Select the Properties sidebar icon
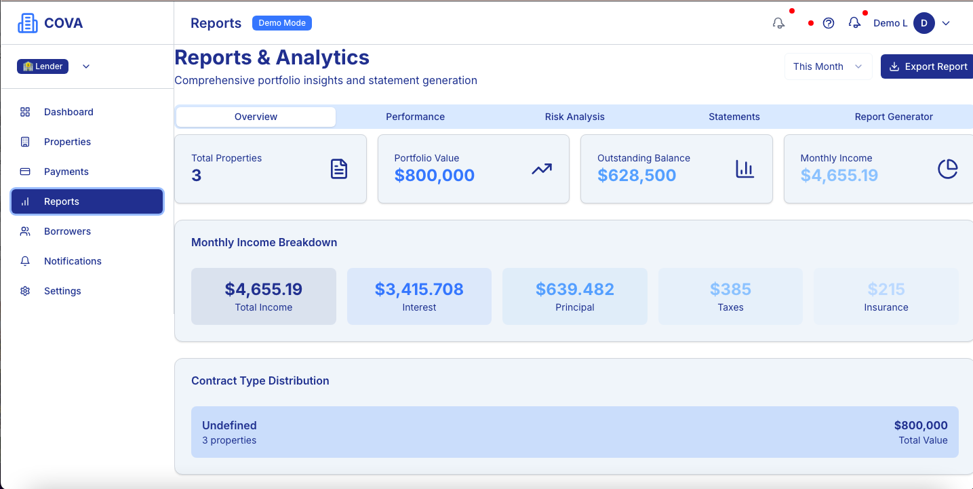973x489 pixels. click(25, 142)
